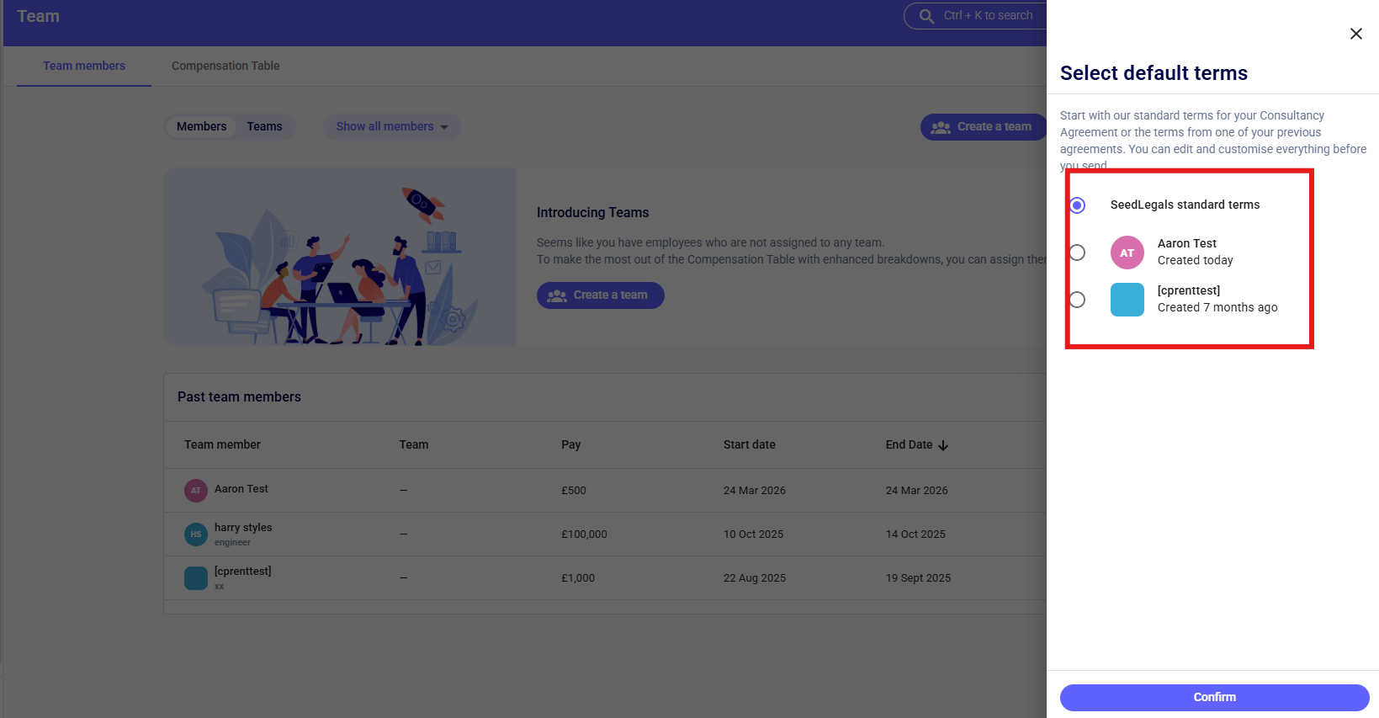Select the [cprenttest] terms radio button
The width and height of the screenshot is (1379, 718).
[x=1077, y=300]
